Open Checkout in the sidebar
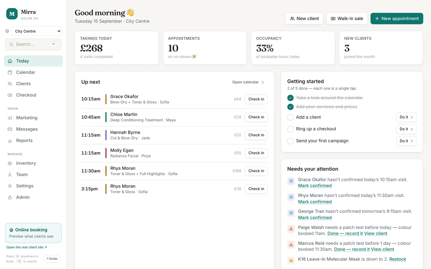 (x=33, y=95)
